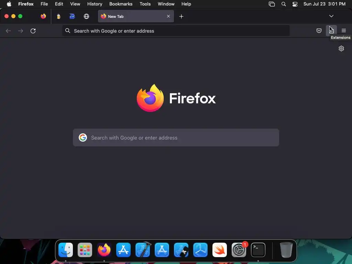Open Xcode hammer icon in dock
Viewport: 352px width, 264px height.
pyautogui.click(x=143, y=250)
